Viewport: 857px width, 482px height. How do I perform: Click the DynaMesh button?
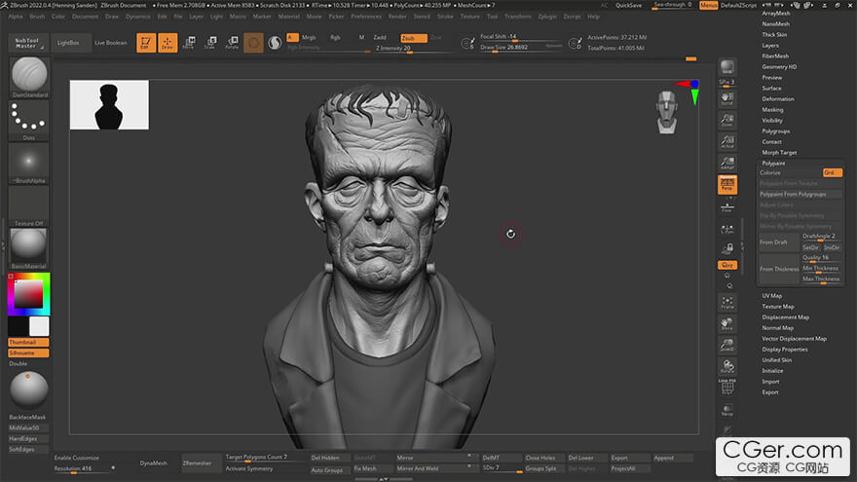(153, 463)
